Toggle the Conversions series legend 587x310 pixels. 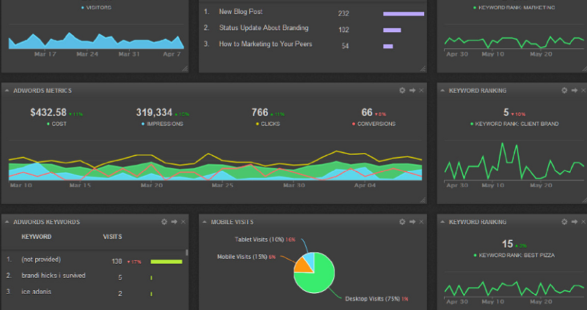(378, 124)
